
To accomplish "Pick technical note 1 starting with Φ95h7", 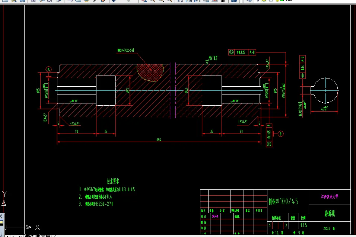I will (x=107, y=189).
